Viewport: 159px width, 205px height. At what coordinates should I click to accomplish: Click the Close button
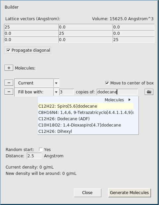(87, 193)
